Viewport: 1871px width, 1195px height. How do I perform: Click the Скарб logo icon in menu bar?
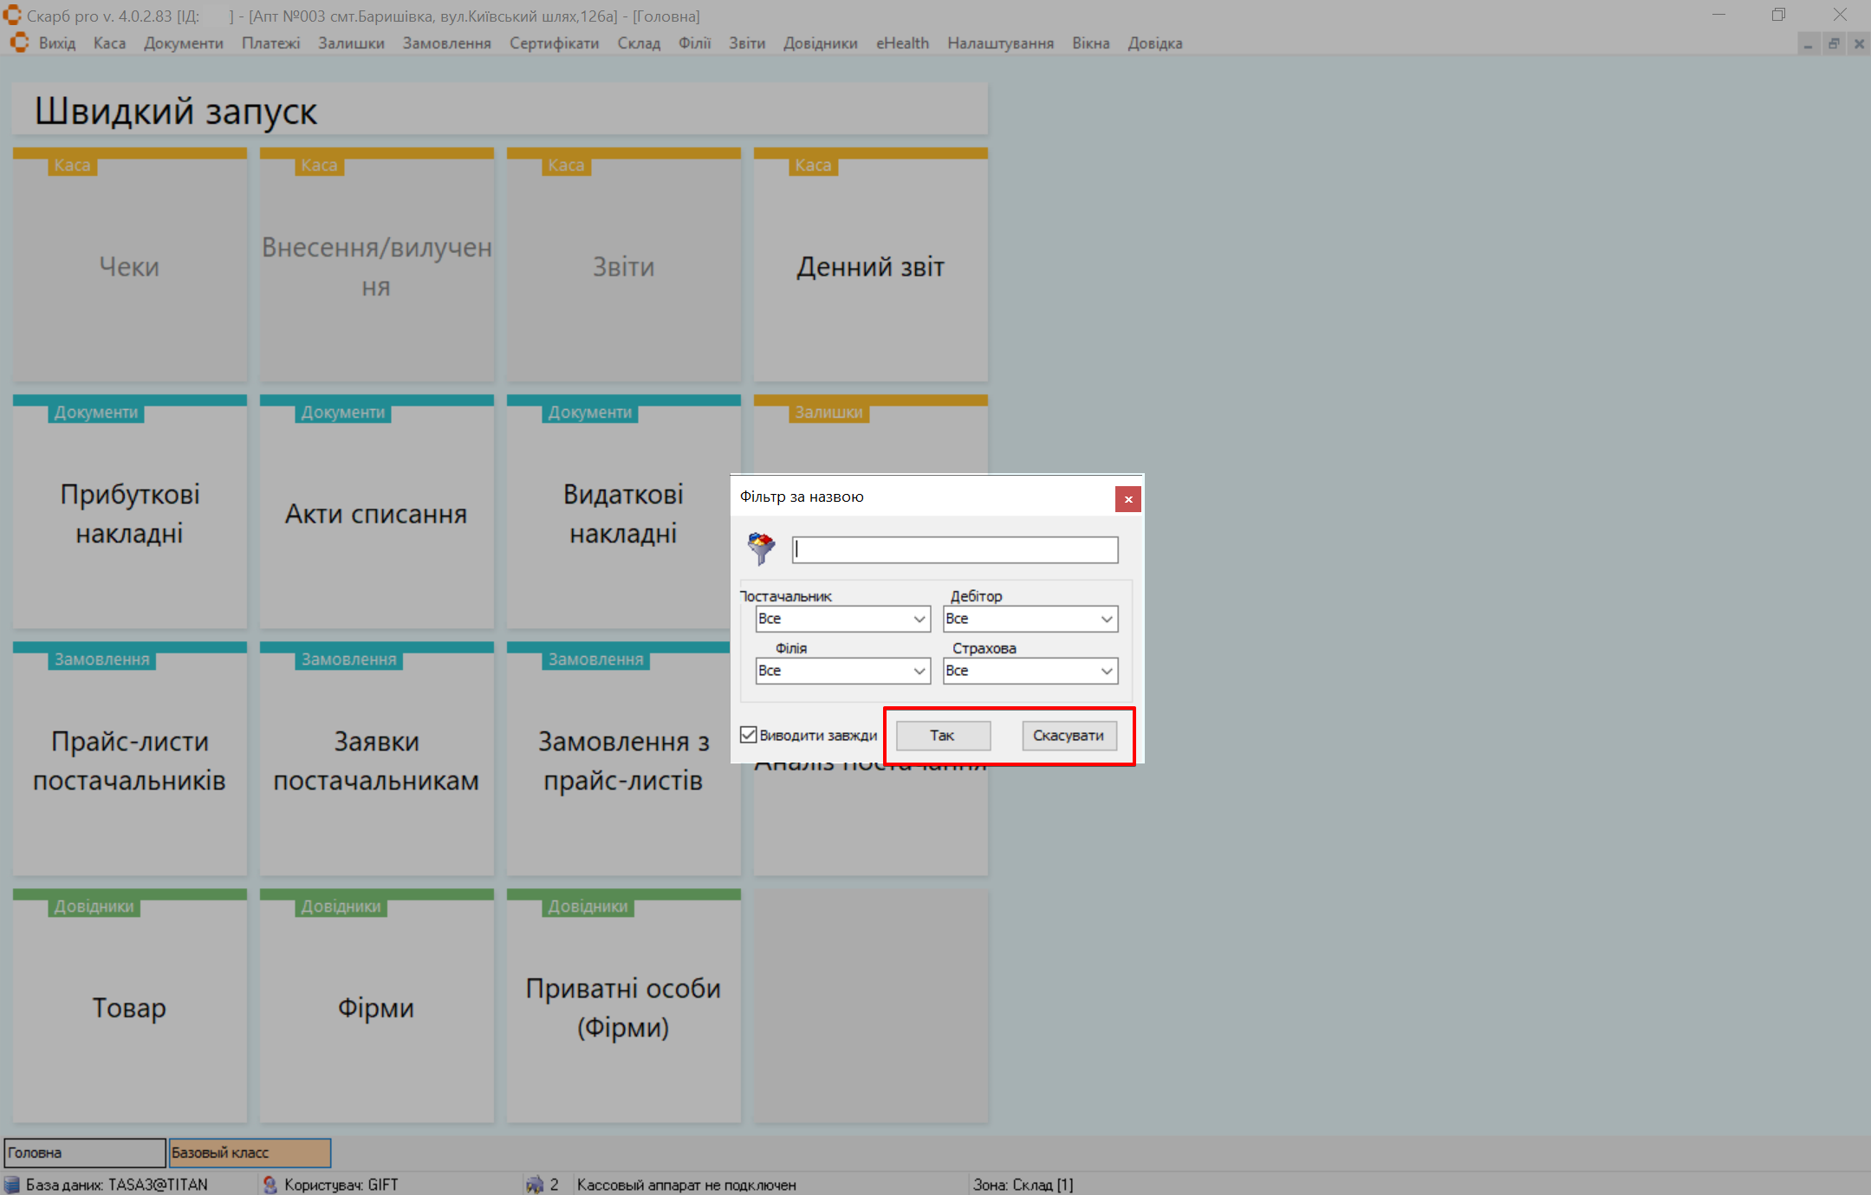pos(19,43)
